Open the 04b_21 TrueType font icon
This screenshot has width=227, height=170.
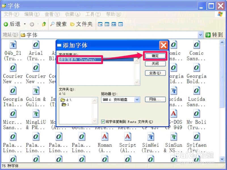(13, 44)
